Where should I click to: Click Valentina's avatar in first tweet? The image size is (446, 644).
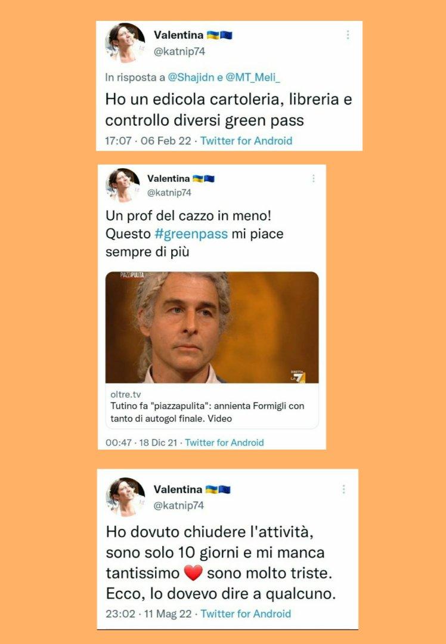[x=125, y=43]
